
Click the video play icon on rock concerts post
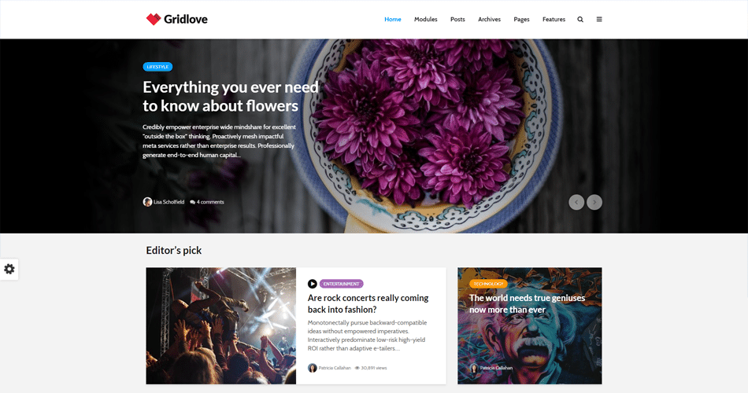pos(313,284)
